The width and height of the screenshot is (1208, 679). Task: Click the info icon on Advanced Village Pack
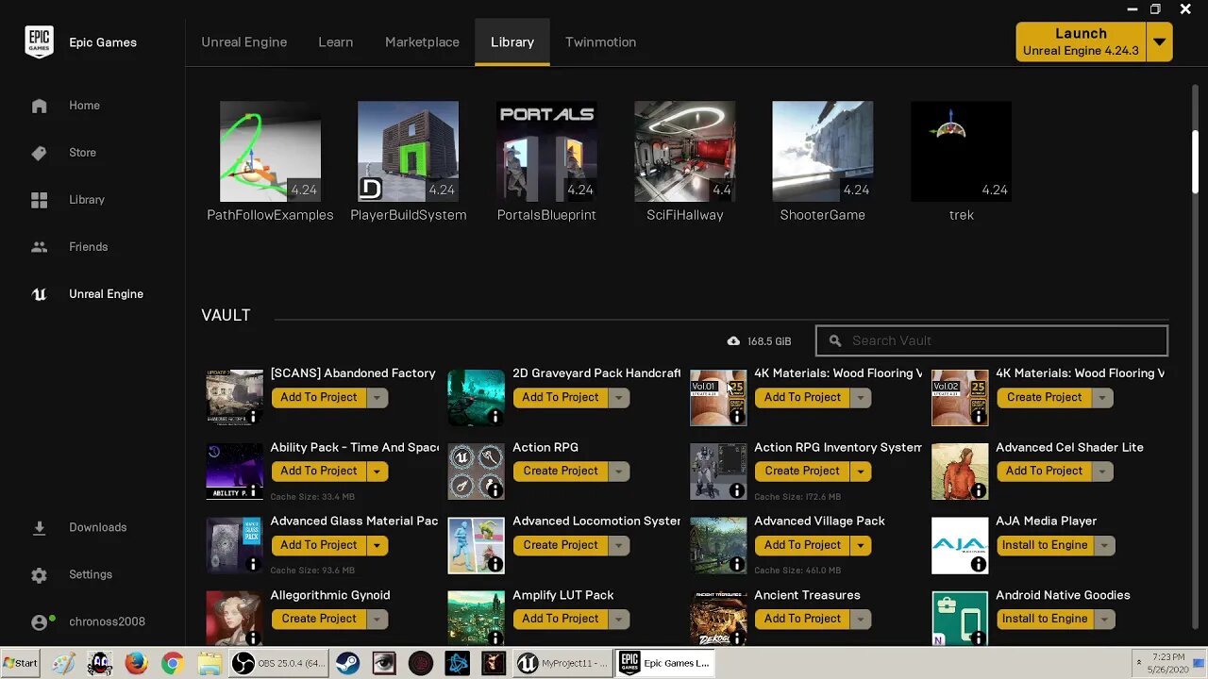(737, 564)
